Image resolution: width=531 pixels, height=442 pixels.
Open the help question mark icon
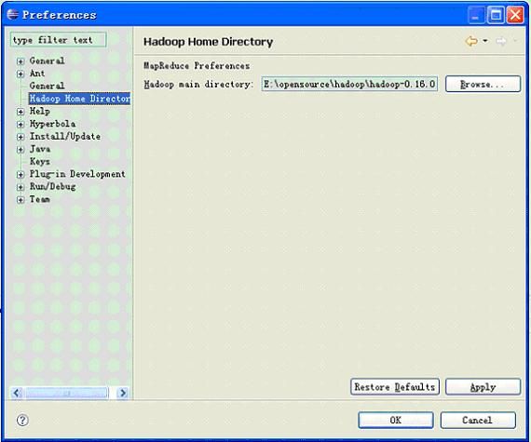coord(22,421)
